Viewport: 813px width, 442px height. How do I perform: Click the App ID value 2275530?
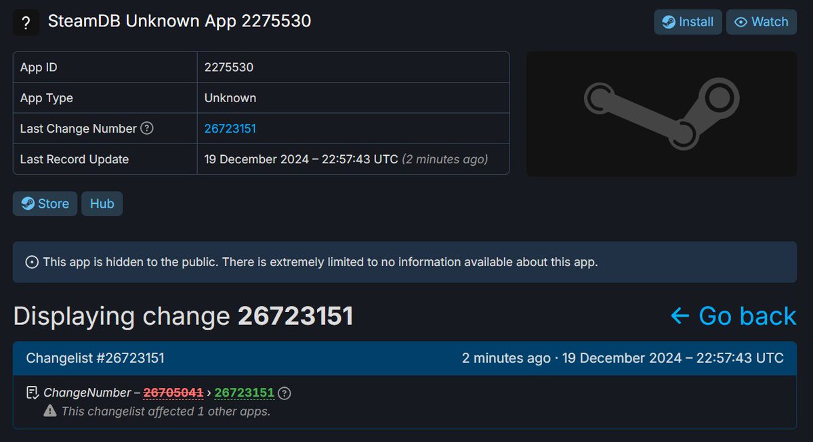pos(229,67)
